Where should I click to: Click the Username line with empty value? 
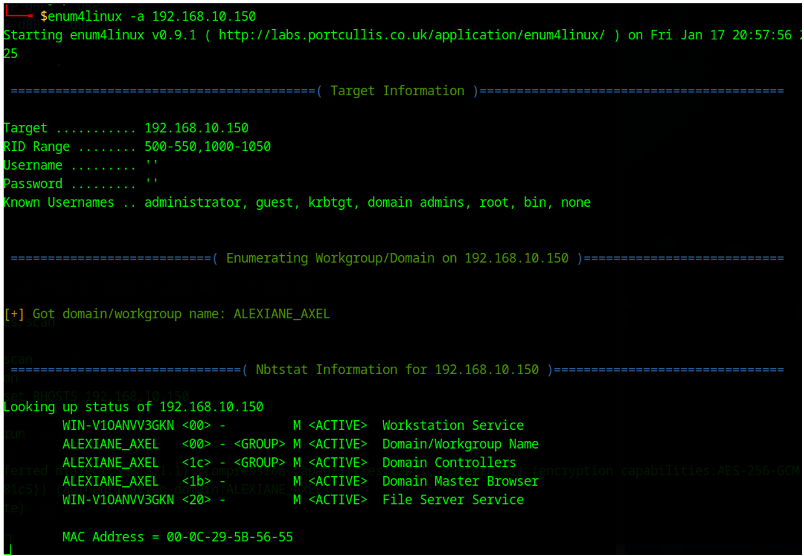[81, 165]
